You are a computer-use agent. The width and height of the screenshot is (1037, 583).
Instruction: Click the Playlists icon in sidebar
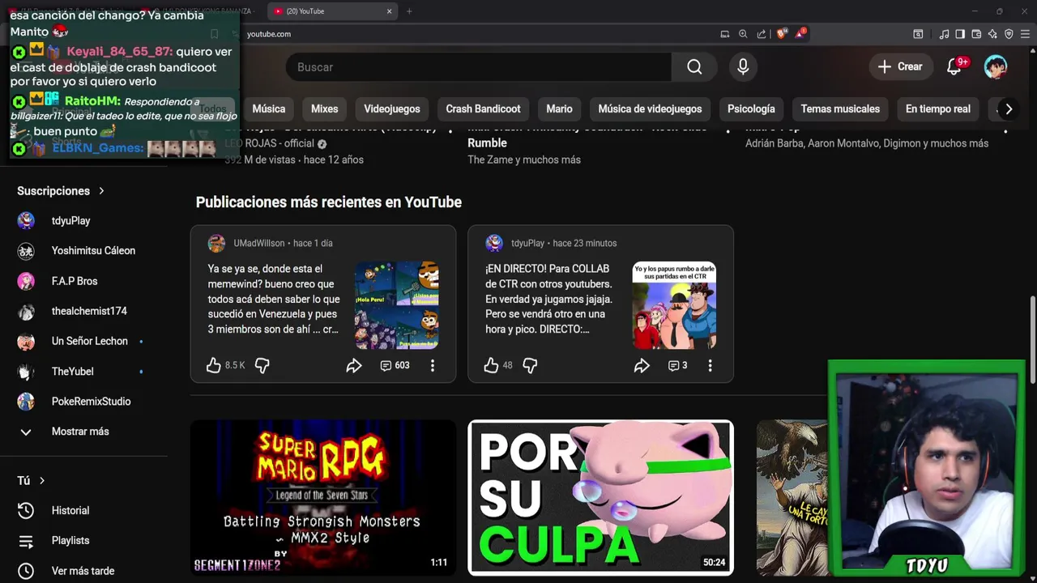[26, 541]
